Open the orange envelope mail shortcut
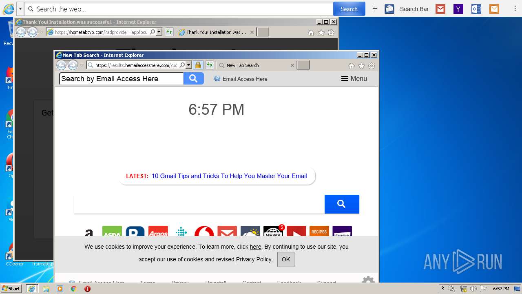The width and height of the screenshot is (522, 294). point(494,9)
